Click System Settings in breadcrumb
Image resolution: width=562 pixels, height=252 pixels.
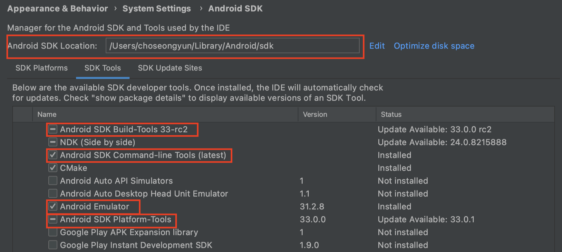coord(157,9)
